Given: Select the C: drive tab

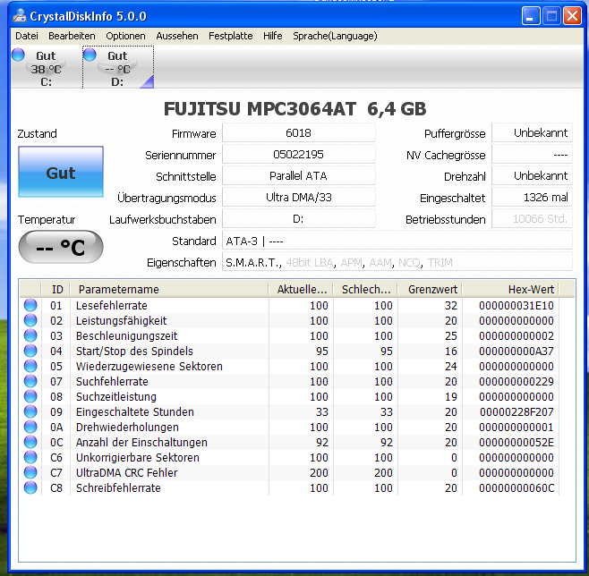Looking at the screenshot, I should tap(46, 68).
